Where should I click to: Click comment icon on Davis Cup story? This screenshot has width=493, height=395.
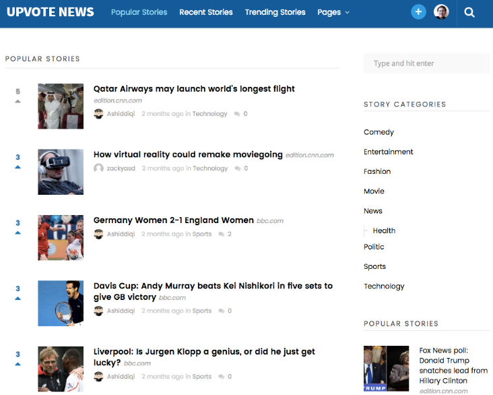point(222,311)
